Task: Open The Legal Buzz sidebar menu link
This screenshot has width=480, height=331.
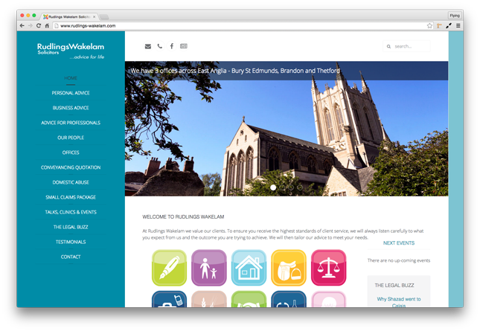Action: 71,227
